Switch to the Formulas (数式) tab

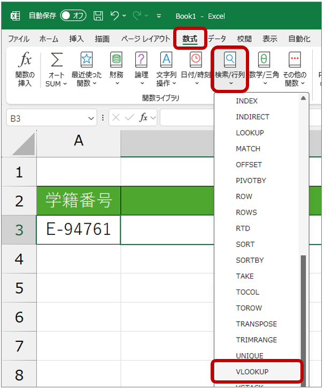point(189,39)
